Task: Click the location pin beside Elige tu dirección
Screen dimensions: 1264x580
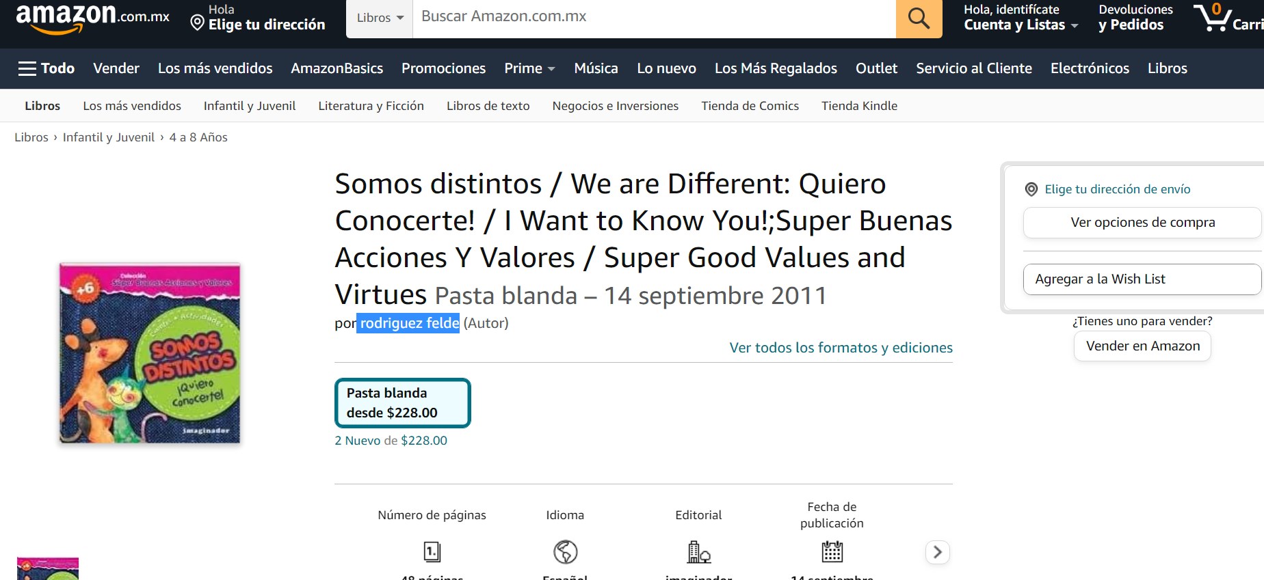Action: (197, 24)
